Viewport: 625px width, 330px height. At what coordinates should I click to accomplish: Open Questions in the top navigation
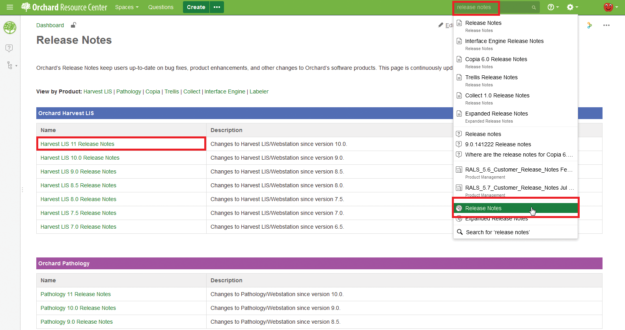pos(161,7)
